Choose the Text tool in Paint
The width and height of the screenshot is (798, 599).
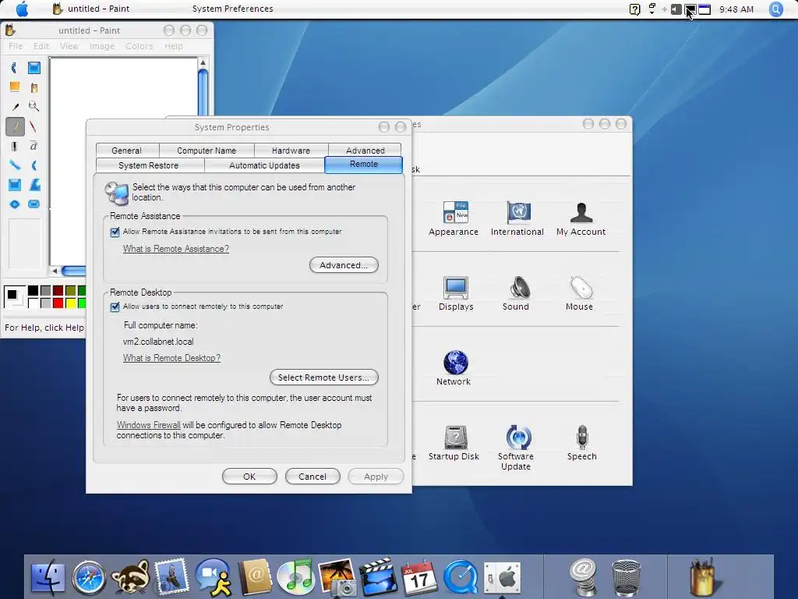(x=34, y=146)
